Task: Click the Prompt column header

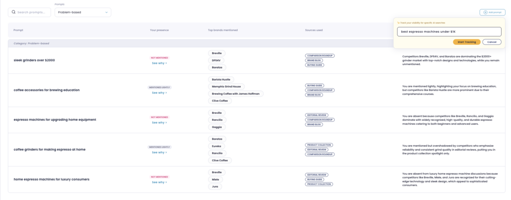Action: click(x=18, y=30)
